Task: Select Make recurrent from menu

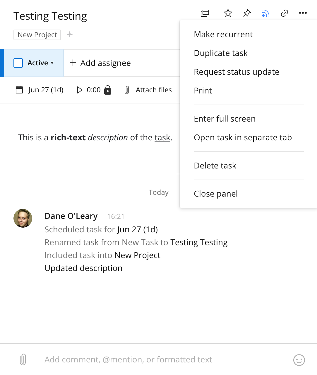Action: coord(223,34)
